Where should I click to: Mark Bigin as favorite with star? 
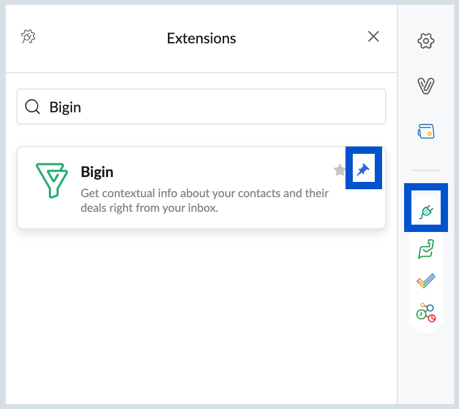click(339, 170)
